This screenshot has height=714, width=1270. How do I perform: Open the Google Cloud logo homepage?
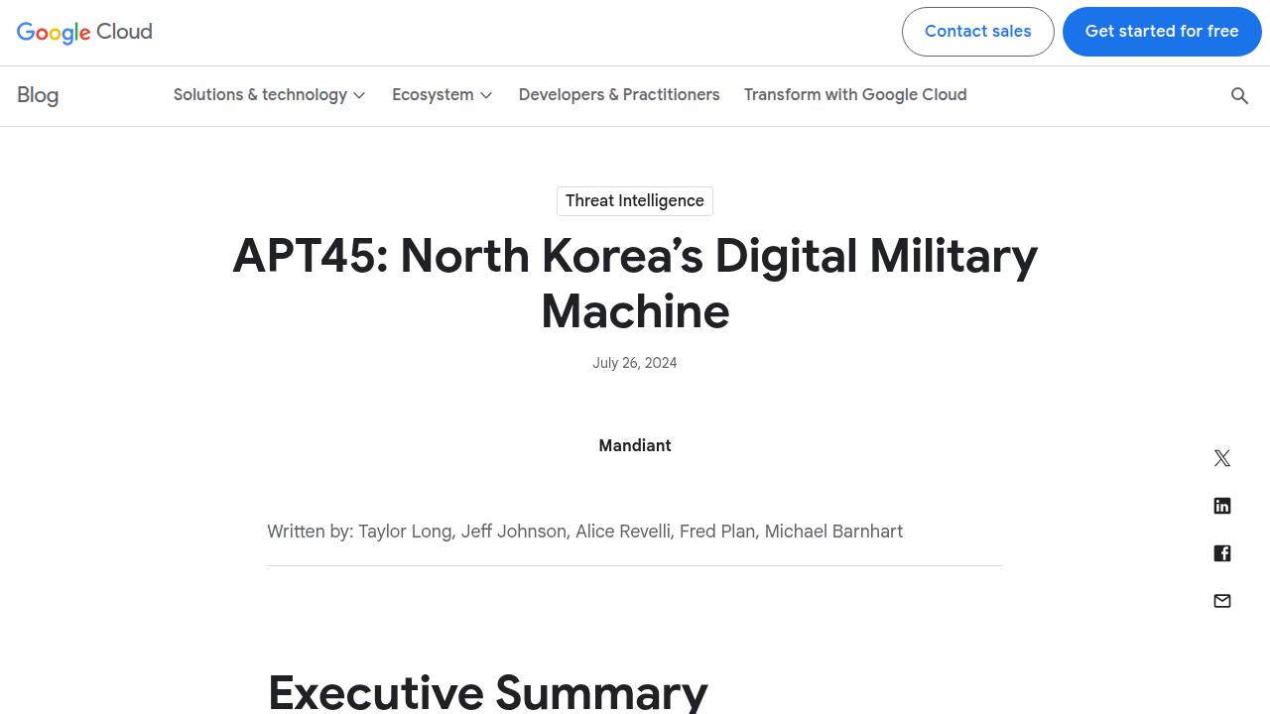(x=84, y=32)
